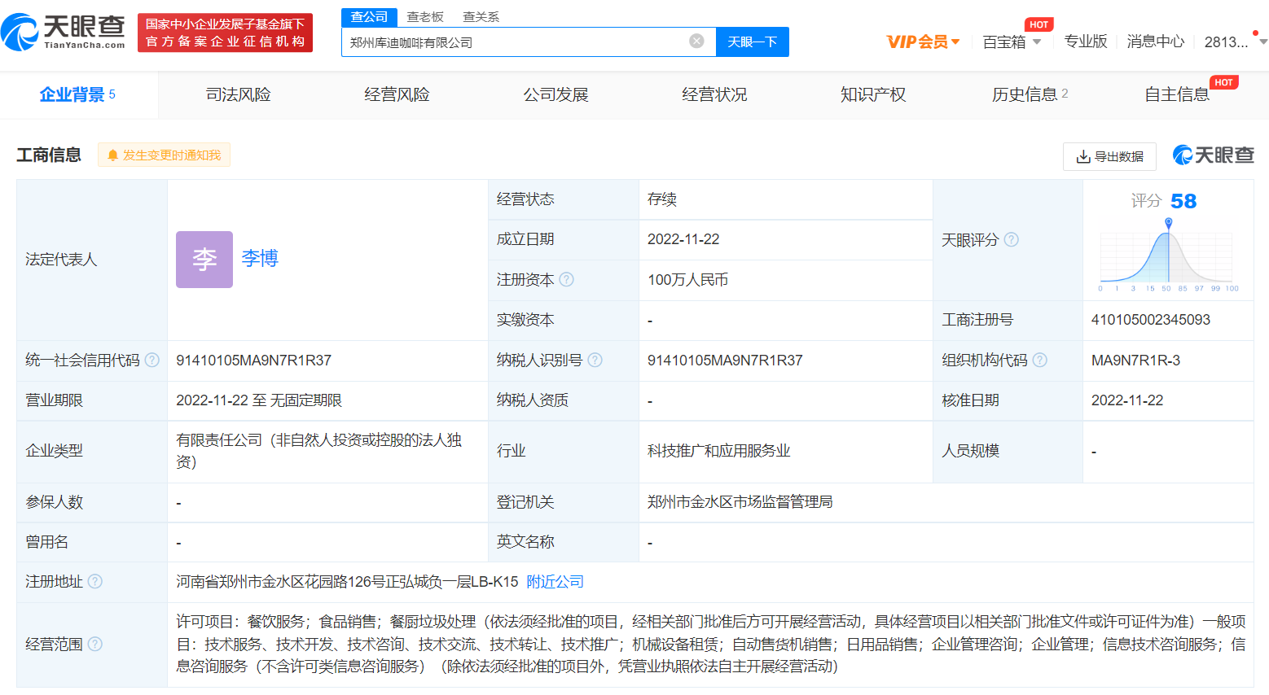
Task: Select the 查老板 search mode tab
Action: pyautogui.click(x=425, y=17)
